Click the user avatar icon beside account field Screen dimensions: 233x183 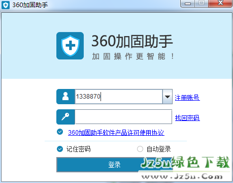(65, 97)
